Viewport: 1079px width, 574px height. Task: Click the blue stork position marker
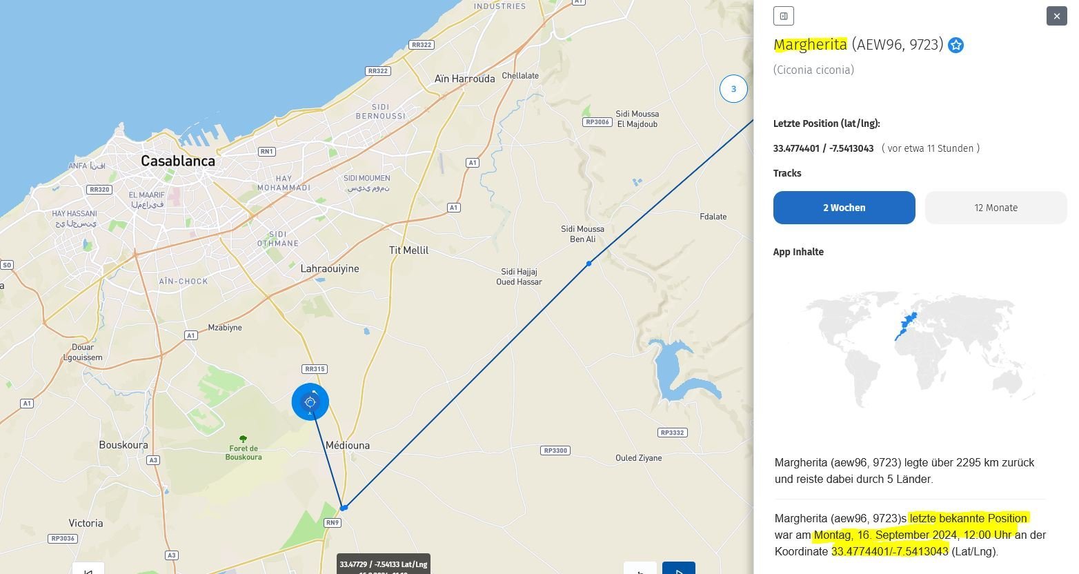(x=310, y=402)
